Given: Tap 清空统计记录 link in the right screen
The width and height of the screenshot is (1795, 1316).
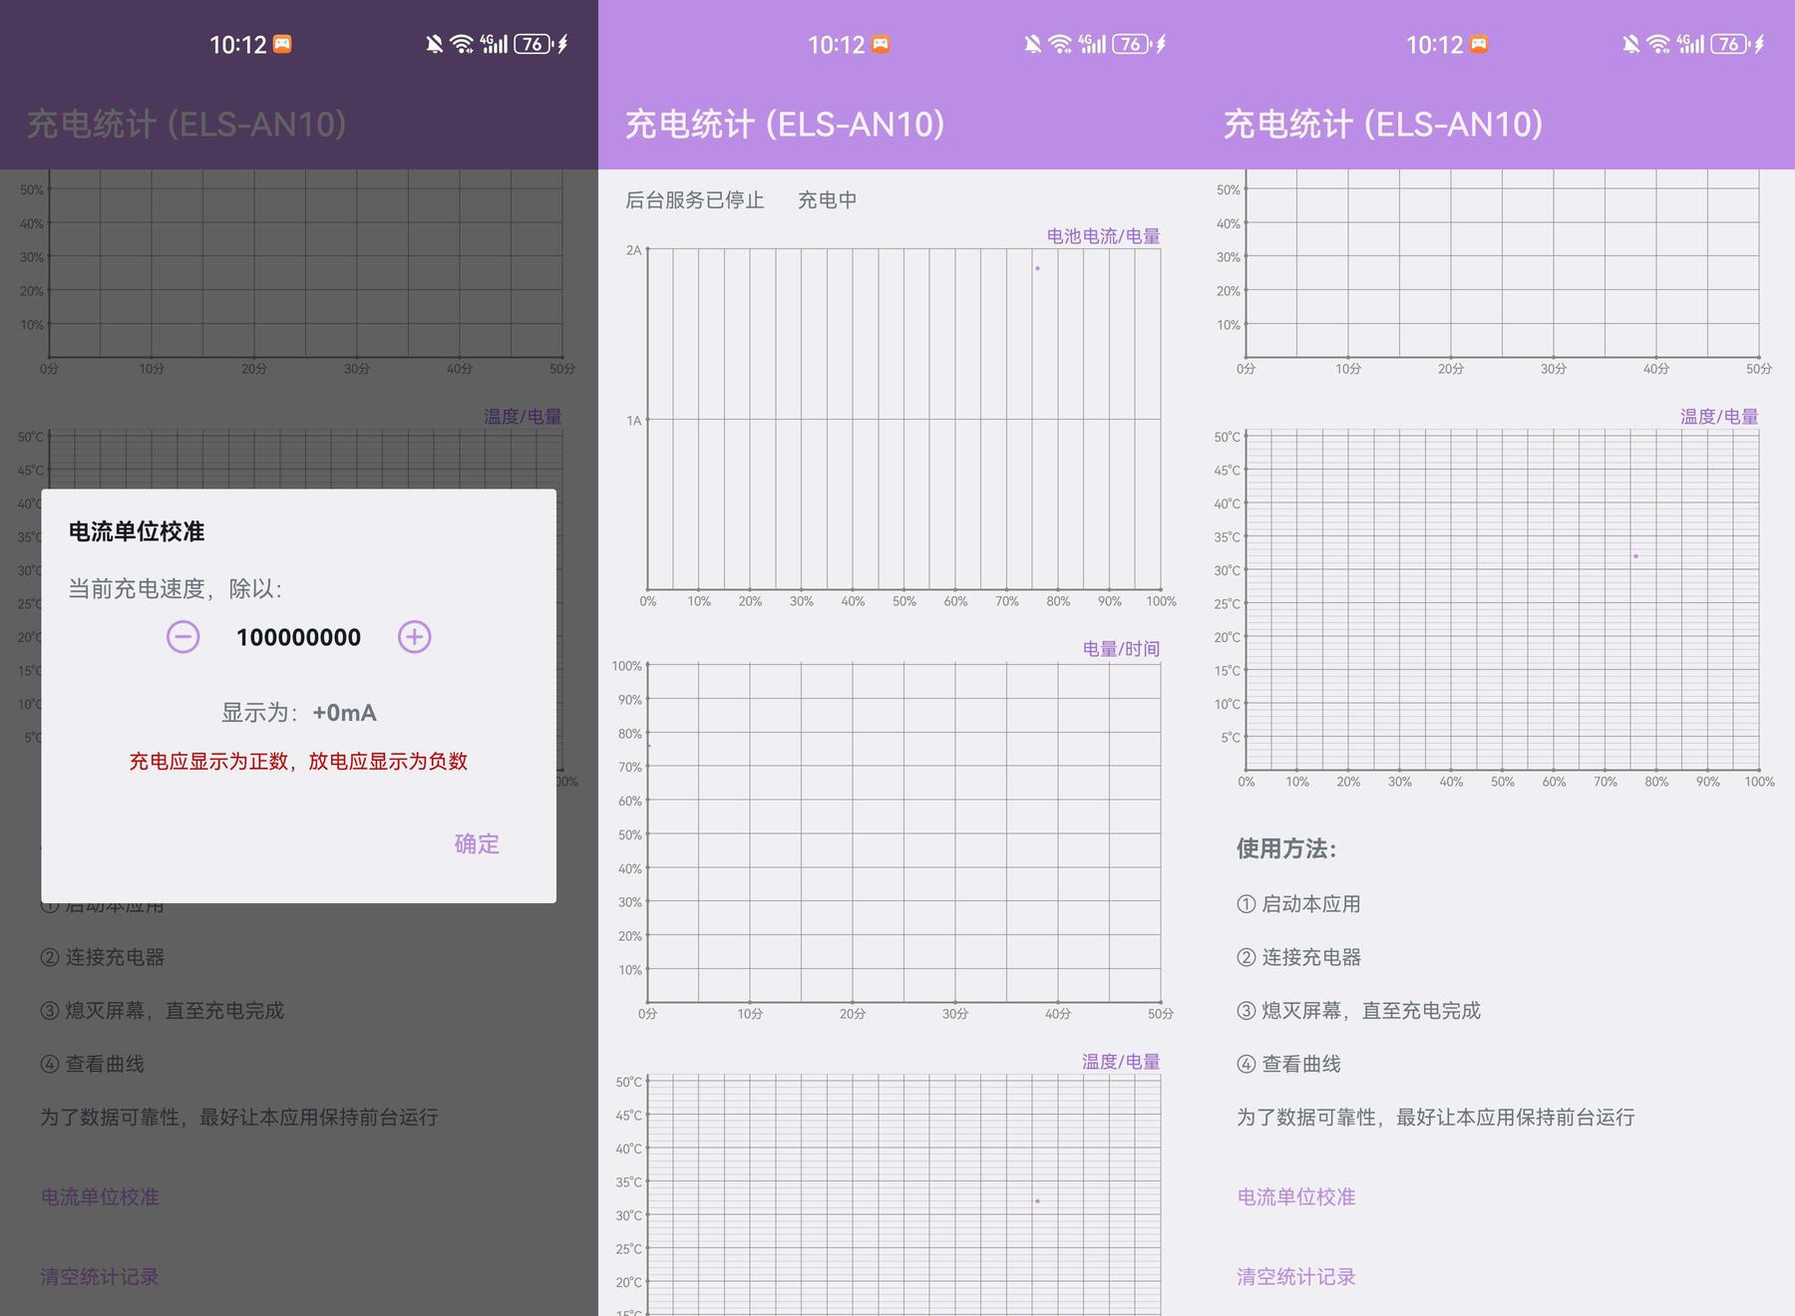Looking at the screenshot, I should [1296, 1276].
